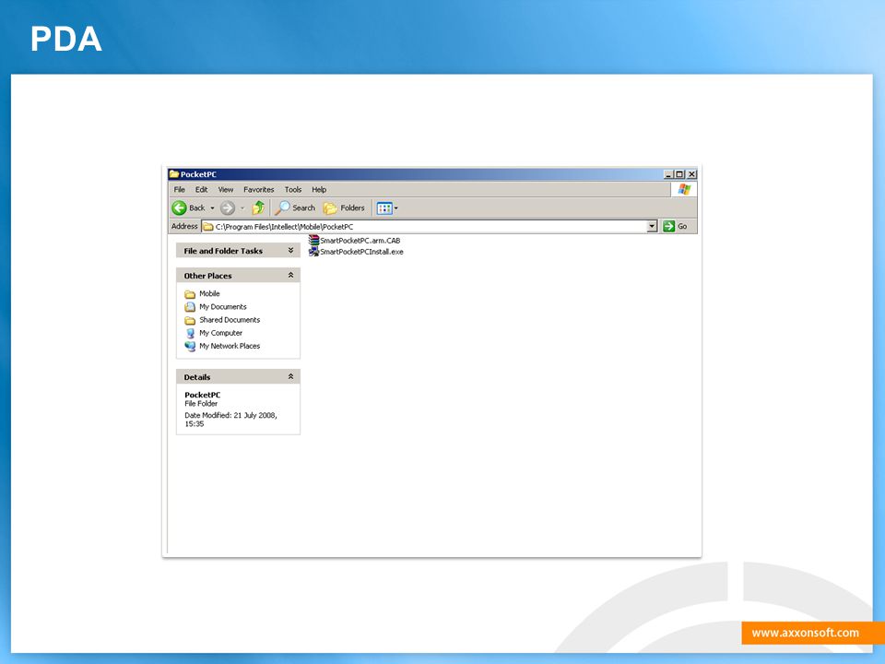The width and height of the screenshot is (885, 664).
Task: Click the green Go arrow icon
Action: [669, 227]
